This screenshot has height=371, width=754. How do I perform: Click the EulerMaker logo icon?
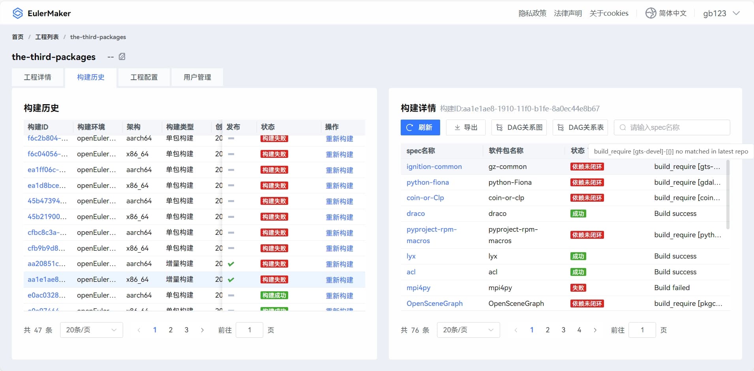click(18, 13)
